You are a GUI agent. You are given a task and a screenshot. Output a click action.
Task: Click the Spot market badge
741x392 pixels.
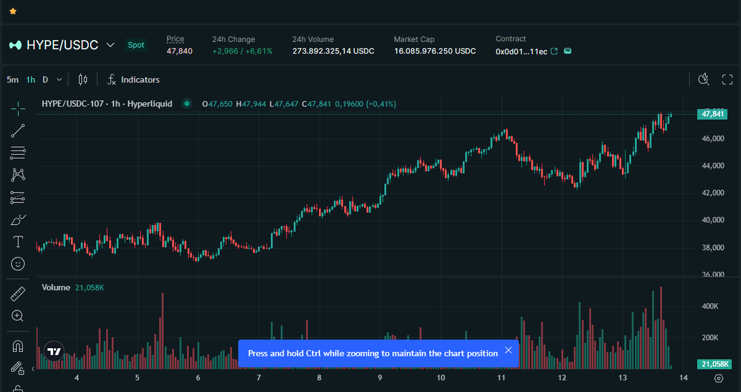136,45
